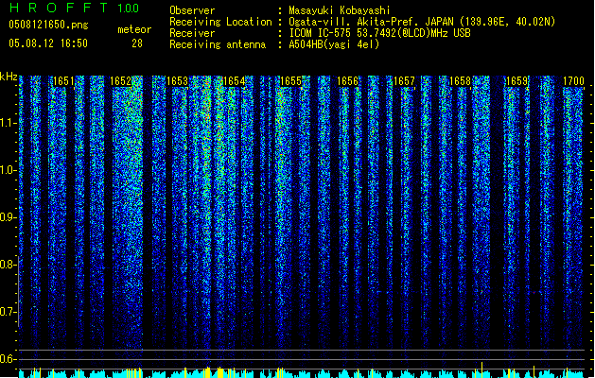This screenshot has width=595, height=378.
Task: Click the date stamp 05.08.12 16:50
Action: 48,43
